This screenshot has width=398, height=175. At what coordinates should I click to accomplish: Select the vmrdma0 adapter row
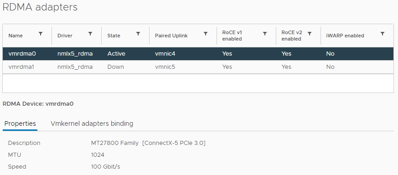pyautogui.click(x=198, y=54)
